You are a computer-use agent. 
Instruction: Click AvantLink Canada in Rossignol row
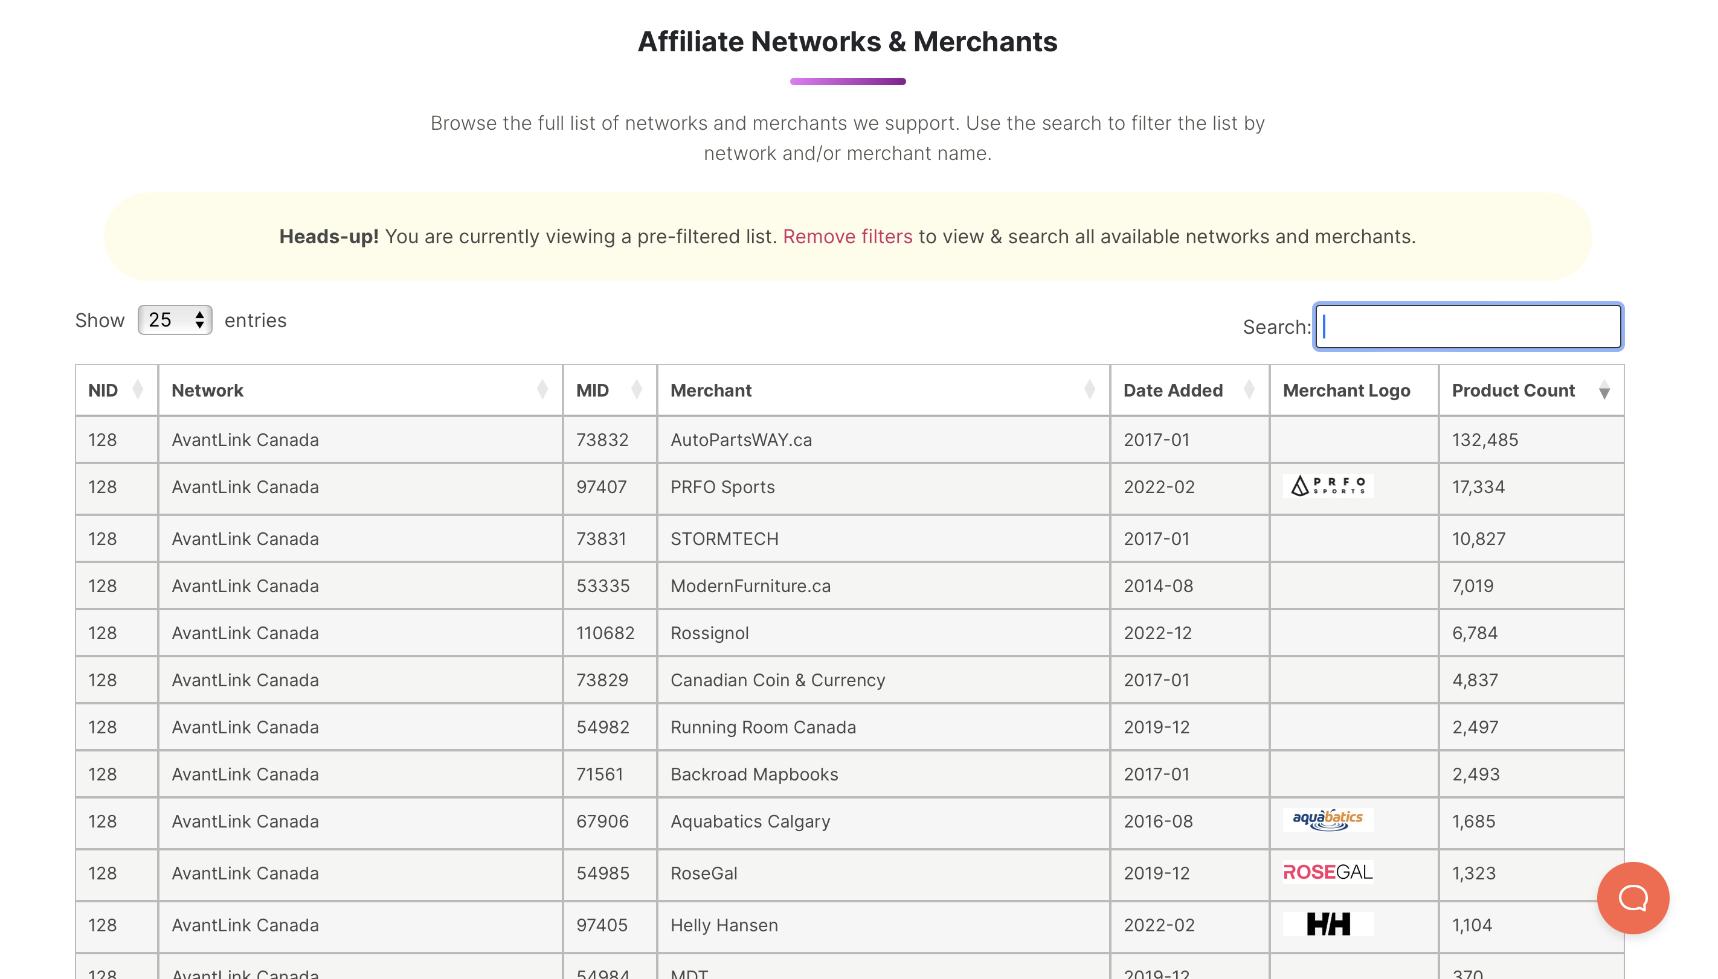point(245,633)
